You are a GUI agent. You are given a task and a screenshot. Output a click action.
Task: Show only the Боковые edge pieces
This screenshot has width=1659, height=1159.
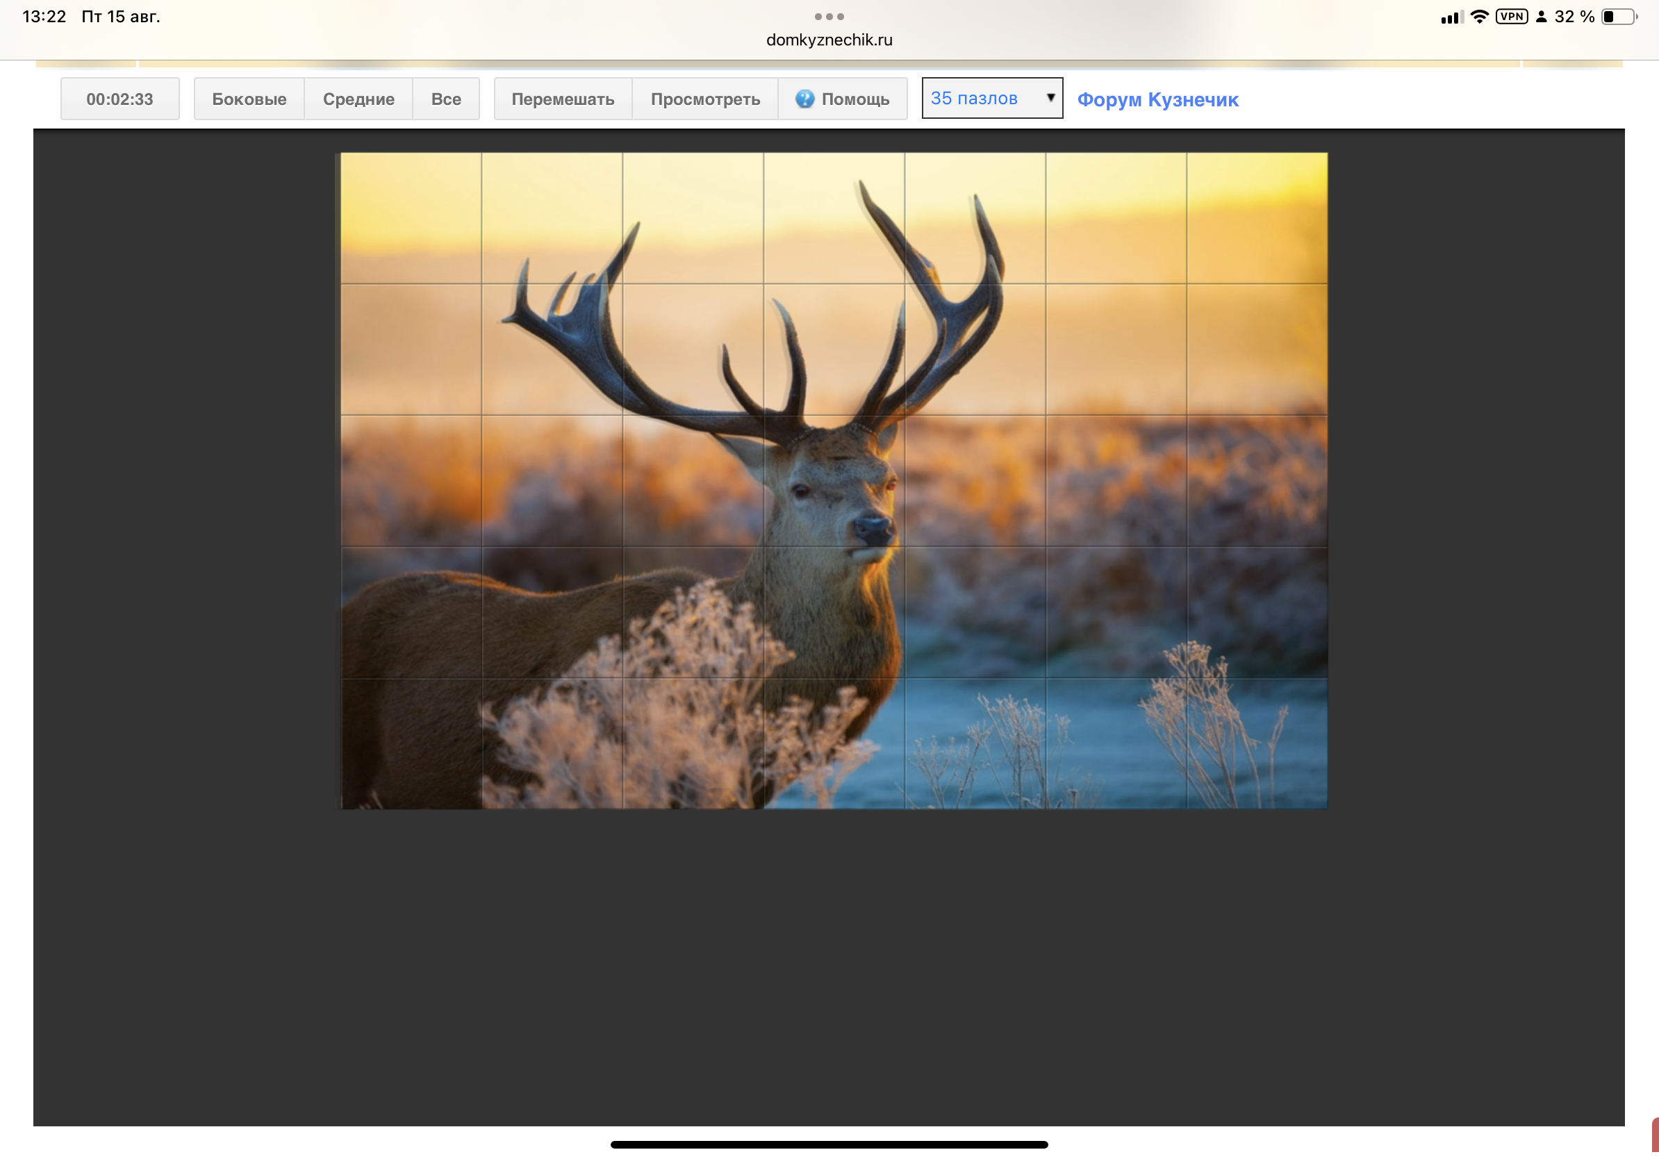point(249,99)
